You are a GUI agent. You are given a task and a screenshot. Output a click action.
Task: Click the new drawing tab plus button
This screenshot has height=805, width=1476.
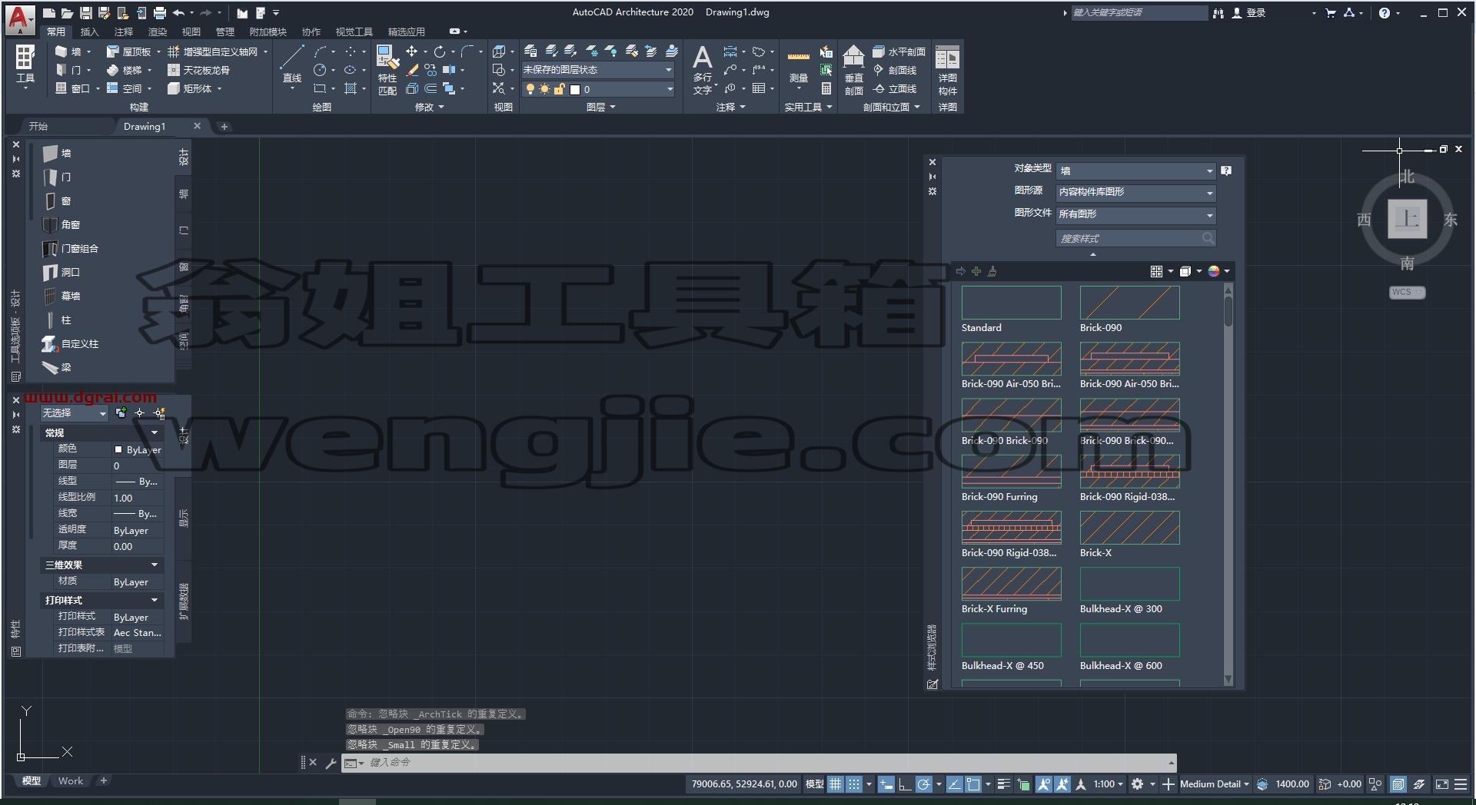pos(224,127)
